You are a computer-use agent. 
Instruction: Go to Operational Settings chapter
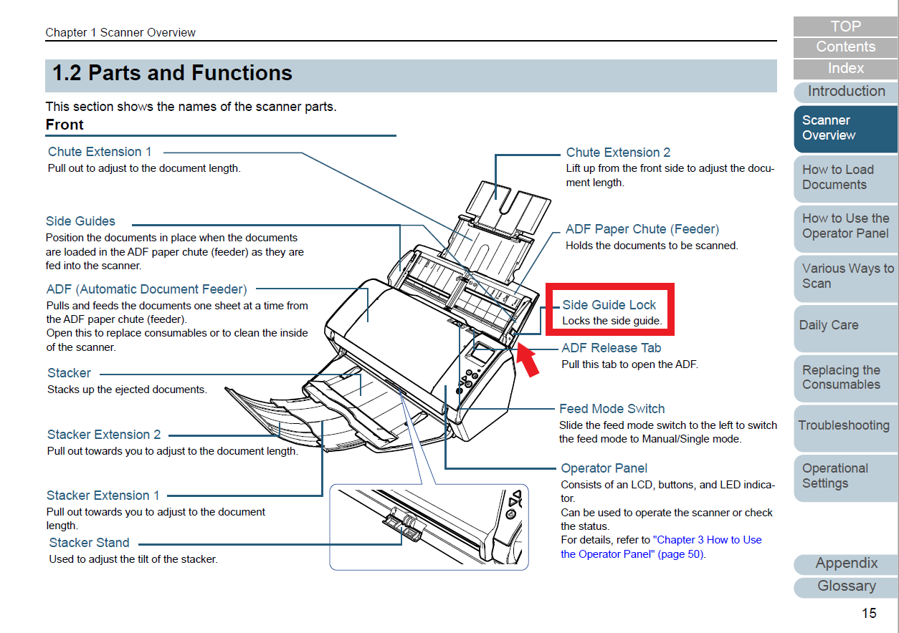click(x=845, y=476)
